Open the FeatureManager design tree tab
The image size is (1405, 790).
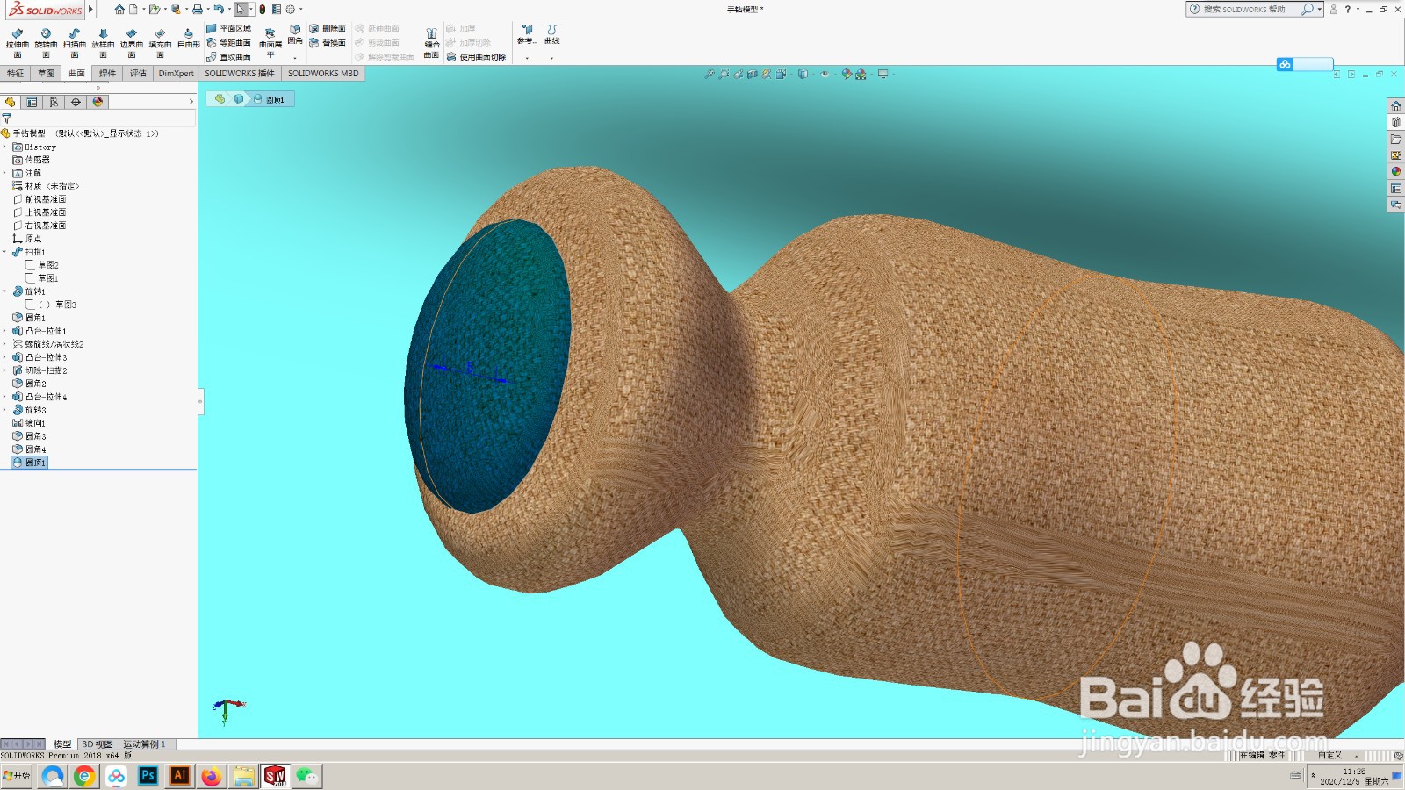pos(11,102)
